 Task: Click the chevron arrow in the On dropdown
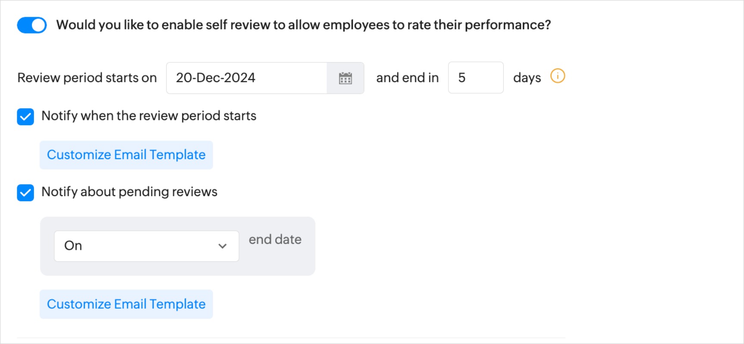[x=222, y=246]
